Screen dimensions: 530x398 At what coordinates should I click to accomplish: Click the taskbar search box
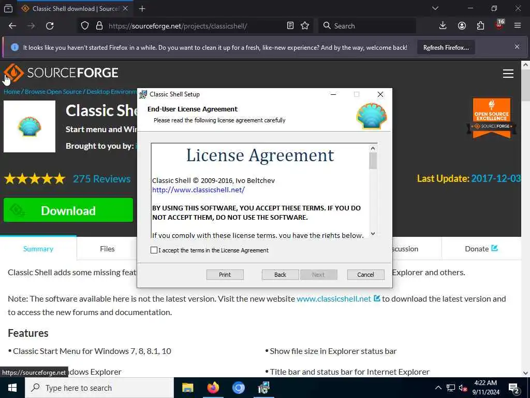(99, 388)
